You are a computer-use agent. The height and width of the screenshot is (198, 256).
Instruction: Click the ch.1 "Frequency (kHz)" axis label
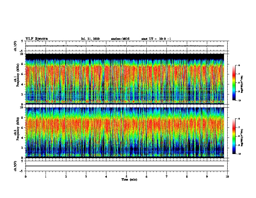click(18, 75)
